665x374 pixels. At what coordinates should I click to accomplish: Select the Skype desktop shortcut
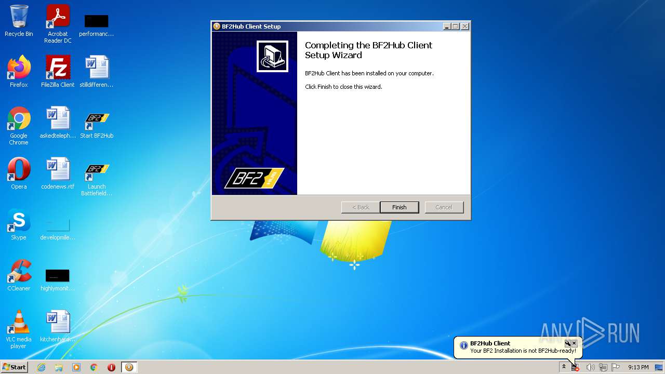19,224
